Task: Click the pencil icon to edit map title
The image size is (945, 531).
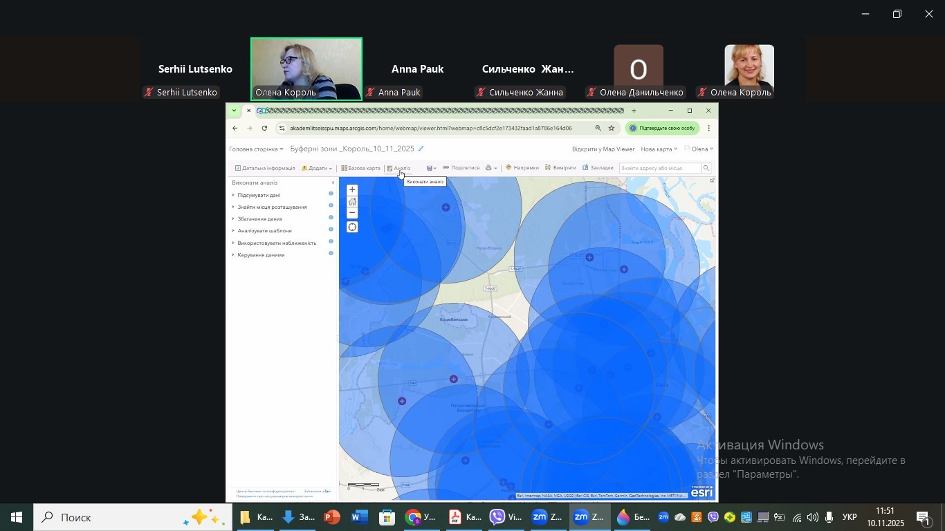Action: pyautogui.click(x=421, y=149)
